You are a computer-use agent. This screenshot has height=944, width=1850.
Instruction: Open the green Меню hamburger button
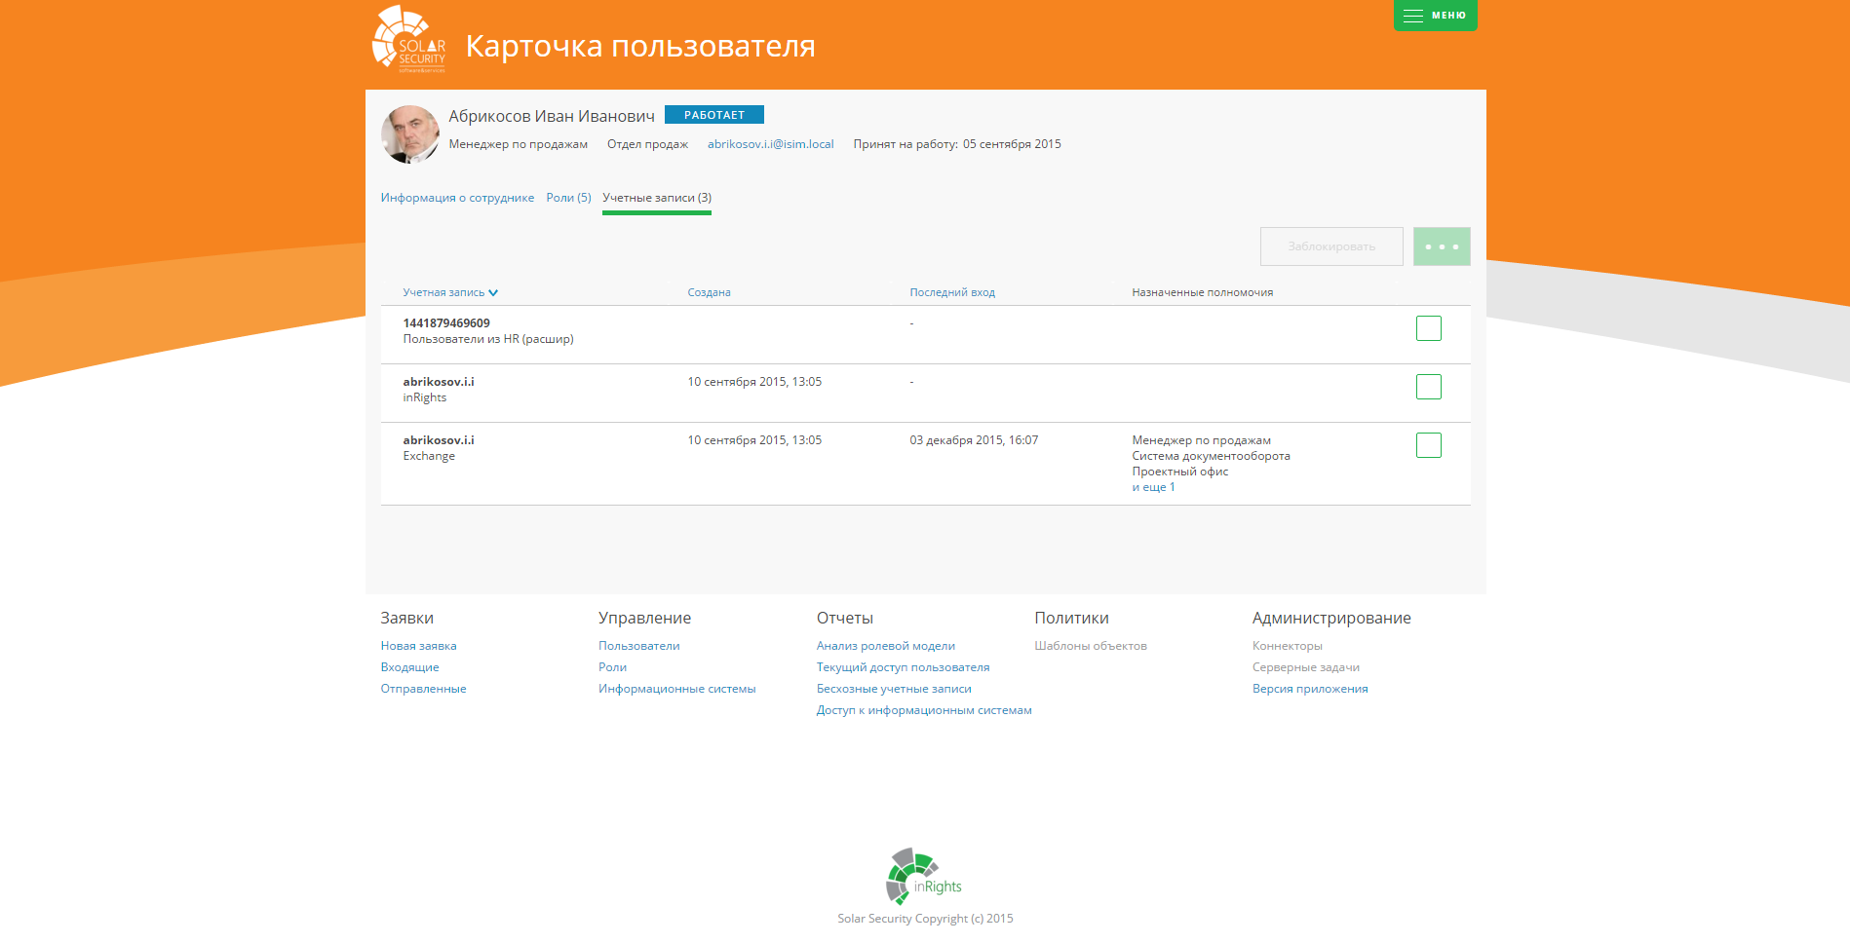point(1435,15)
